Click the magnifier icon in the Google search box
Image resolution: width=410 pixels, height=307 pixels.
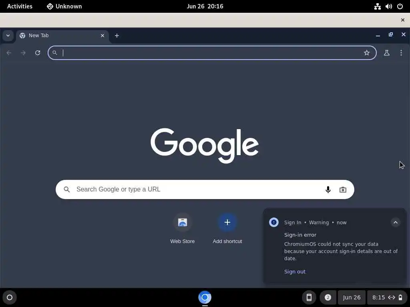[x=67, y=189]
